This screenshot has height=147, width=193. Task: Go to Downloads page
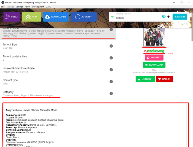pyautogui.click(x=56, y=17)
